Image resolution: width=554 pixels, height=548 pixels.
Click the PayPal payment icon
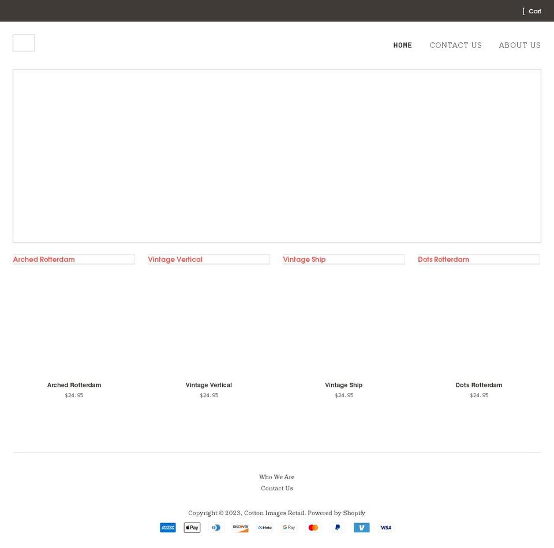point(337,527)
